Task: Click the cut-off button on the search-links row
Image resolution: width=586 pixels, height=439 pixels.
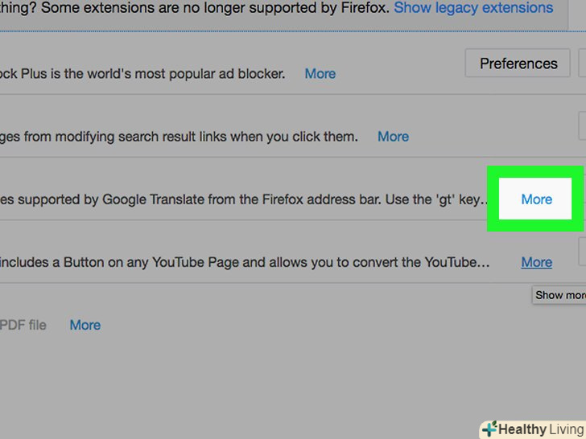Action: 582,127
